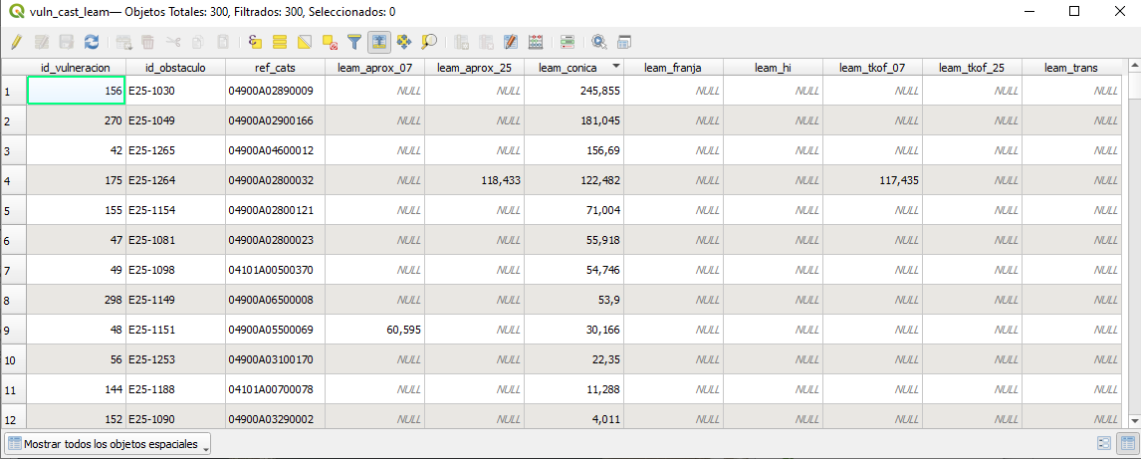Click obstacle cell E25-1049
The height and width of the screenshot is (459, 1141).
tap(175, 120)
